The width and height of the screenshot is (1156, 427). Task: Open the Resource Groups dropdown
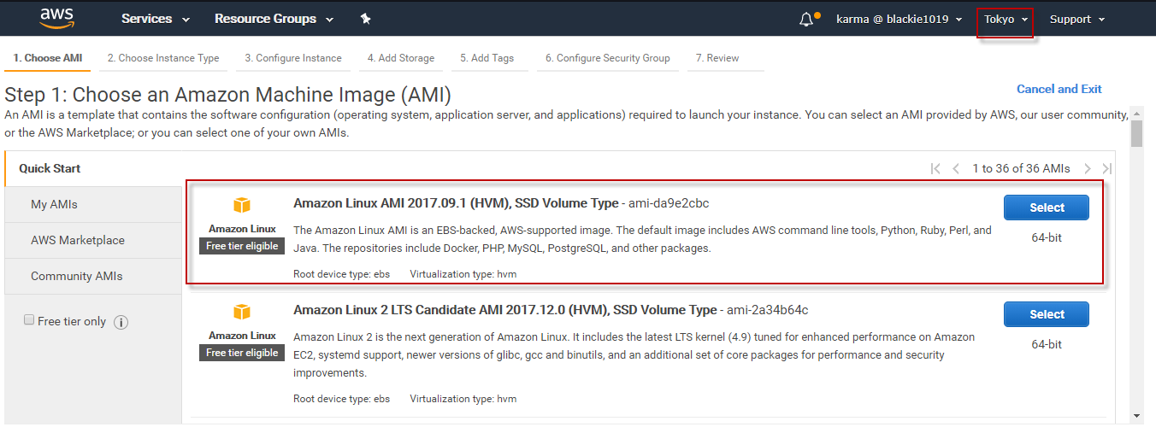pos(274,19)
